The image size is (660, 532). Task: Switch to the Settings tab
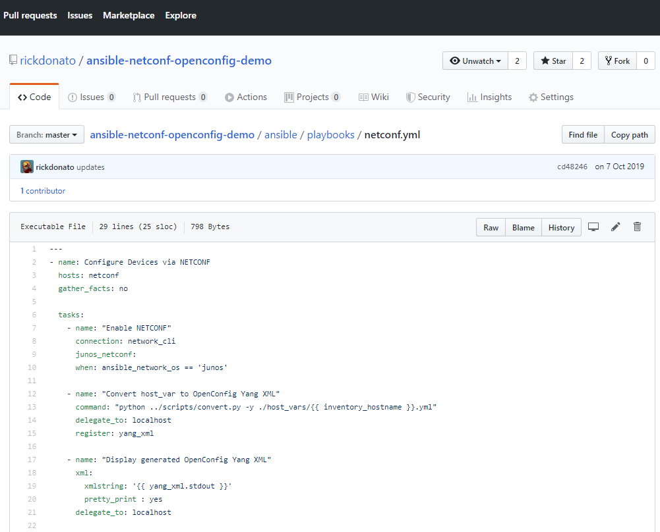tap(551, 97)
